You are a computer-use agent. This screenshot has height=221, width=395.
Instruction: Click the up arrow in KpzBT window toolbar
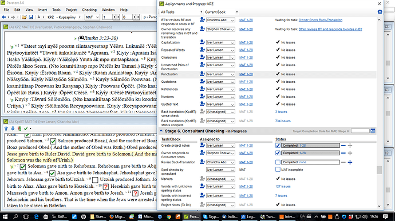tap(6, 128)
